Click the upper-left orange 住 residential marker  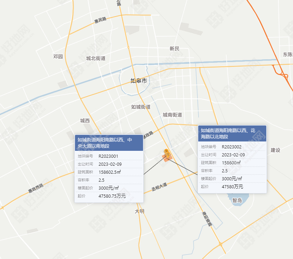pyautogui.click(x=167, y=151)
